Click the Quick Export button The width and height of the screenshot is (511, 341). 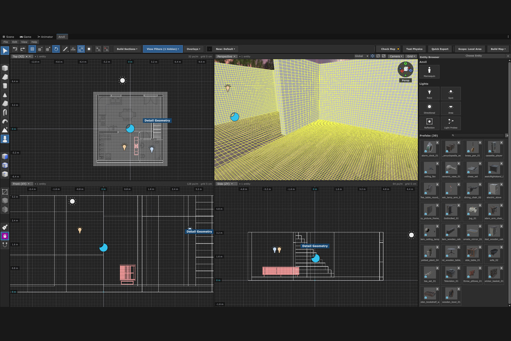(x=440, y=49)
